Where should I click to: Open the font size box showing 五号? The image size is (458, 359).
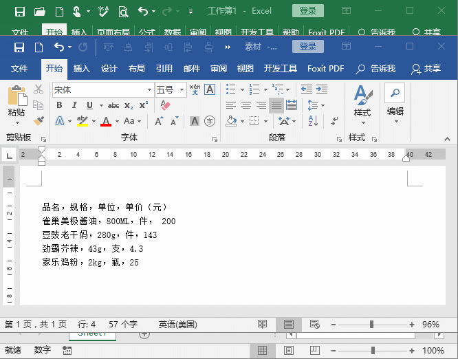(171, 89)
